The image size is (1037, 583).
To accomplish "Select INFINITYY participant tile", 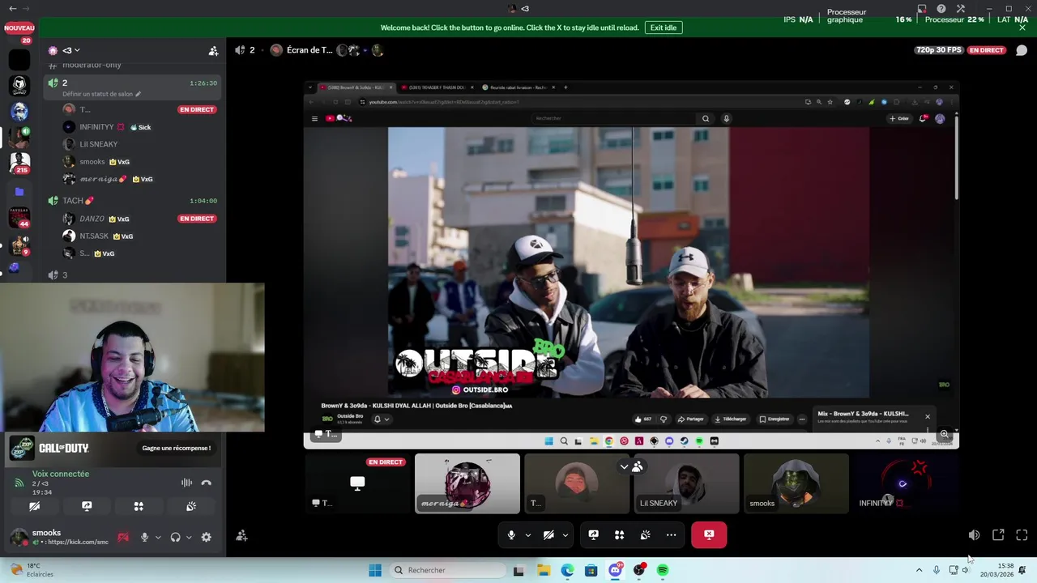I will click(905, 483).
